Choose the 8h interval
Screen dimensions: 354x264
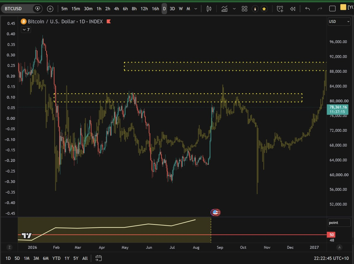[x=134, y=9]
